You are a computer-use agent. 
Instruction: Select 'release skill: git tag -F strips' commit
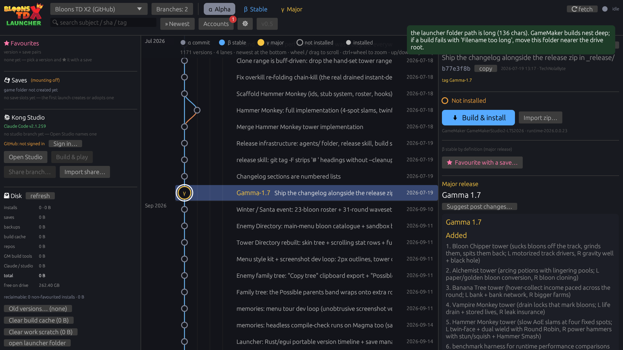tap(307, 160)
